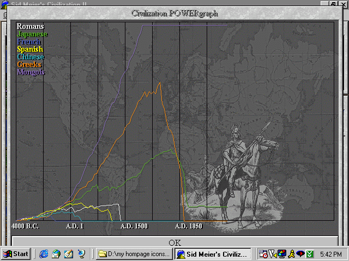349x261 pixels.
Task: Click the A.D. 1850 axis label
Action: pos(189,226)
